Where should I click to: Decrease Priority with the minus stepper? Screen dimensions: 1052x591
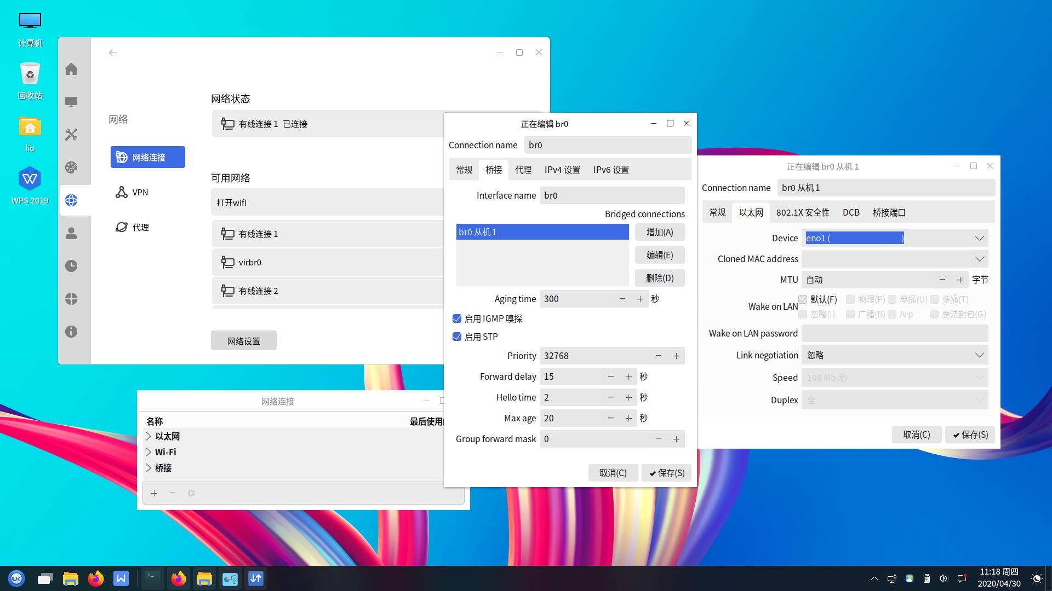coord(659,356)
